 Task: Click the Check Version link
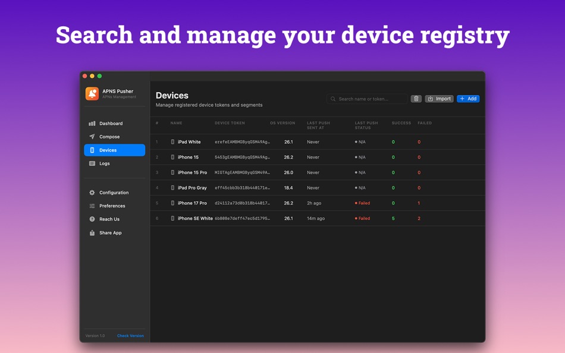130,336
